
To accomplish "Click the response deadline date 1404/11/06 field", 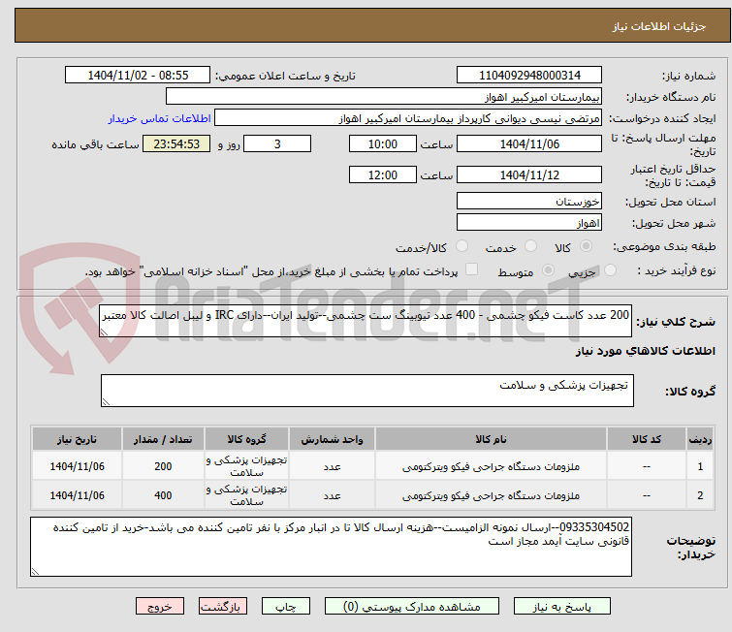I will coord(529,143).
